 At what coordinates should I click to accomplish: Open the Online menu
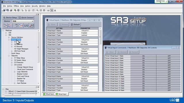click(9, 6)
